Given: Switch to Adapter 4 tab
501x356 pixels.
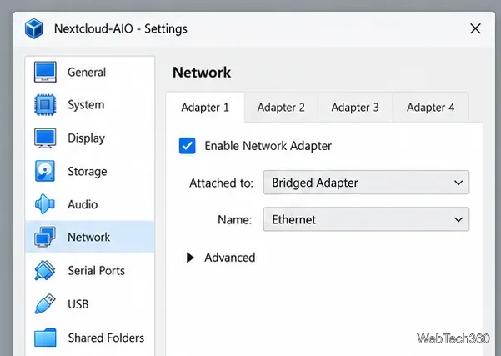Looking at the screenshot, I should (431, 108).
